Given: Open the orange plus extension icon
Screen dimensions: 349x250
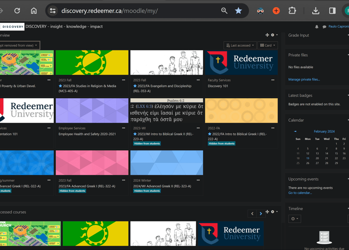Looking at the screenshot, I should tap(276, 11).
